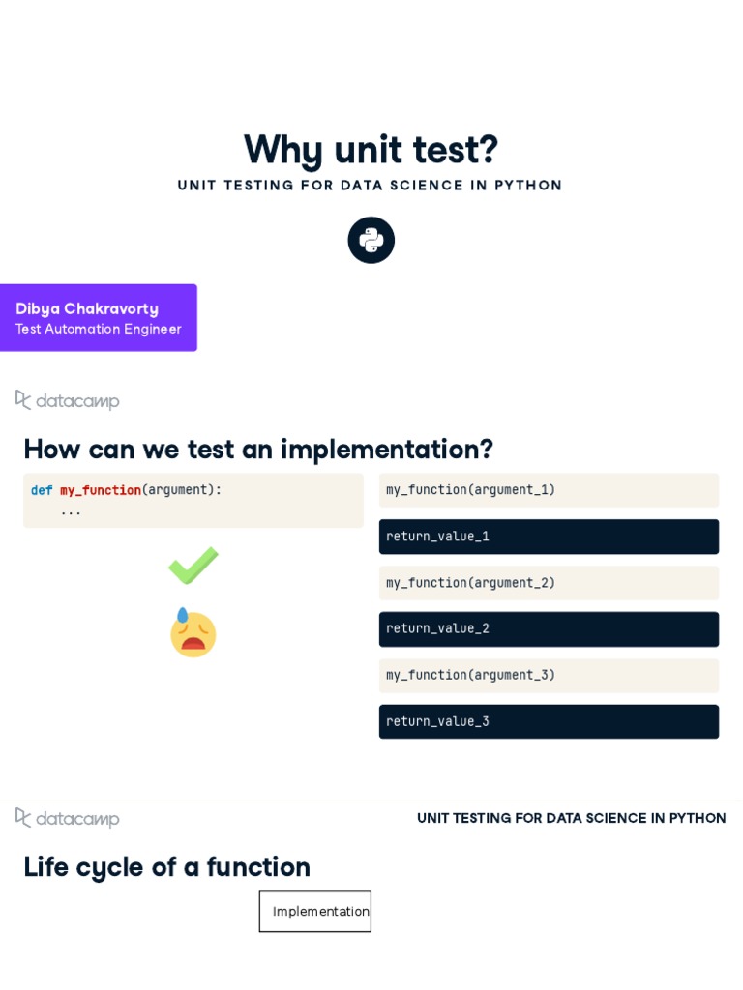Click the datacamp logo beside the footer text

pos(68,818)
